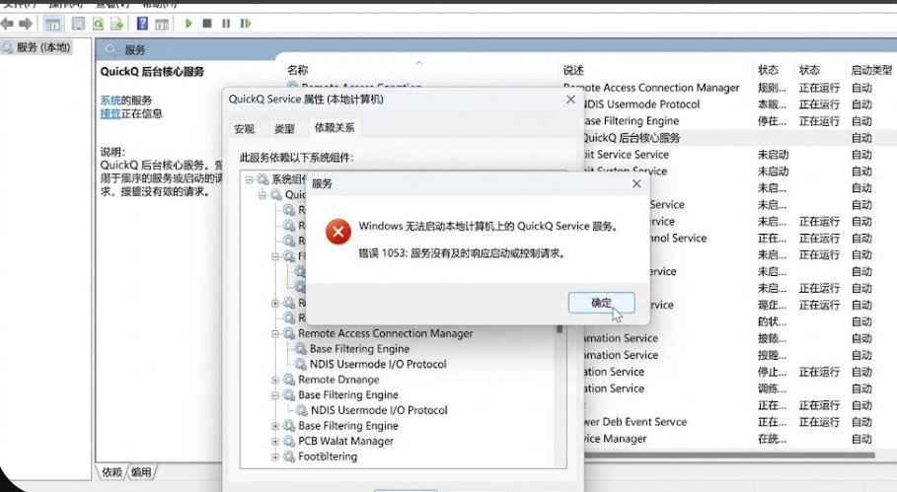
Task: Select the 'wer Deb Event Servce' list row
Action: pyautogui.click(x=740, y=422)
